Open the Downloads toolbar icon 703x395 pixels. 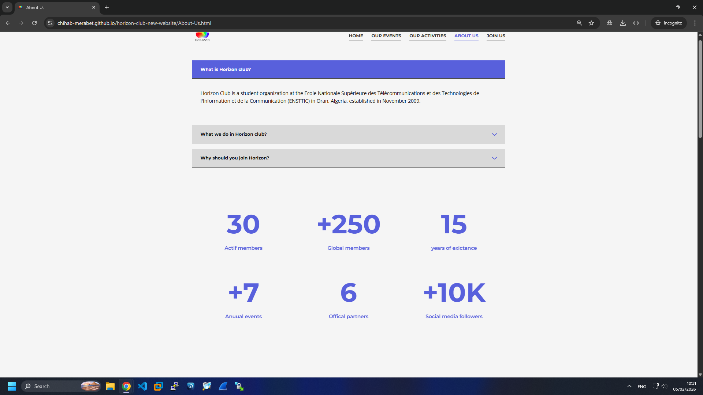pyautogui.click(x=623, y=23)
